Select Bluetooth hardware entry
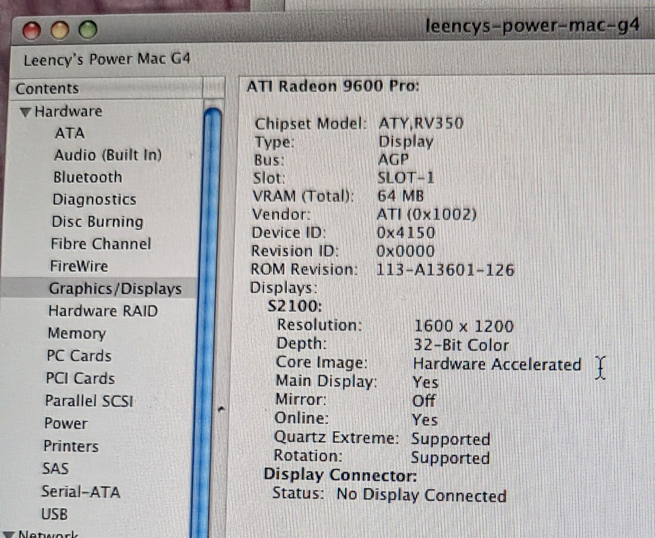The height and width of the screenshot is (538, 655). pos(88,177)
